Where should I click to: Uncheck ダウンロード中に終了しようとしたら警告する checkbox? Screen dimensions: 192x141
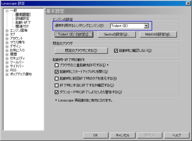[56, 92]
